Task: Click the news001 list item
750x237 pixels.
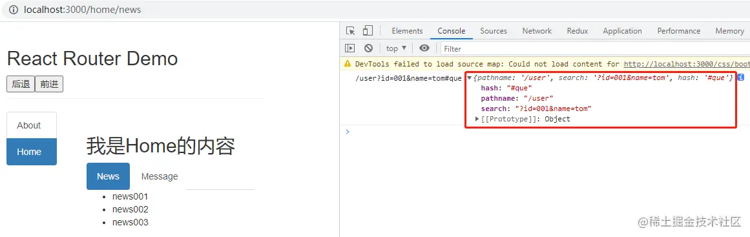Action: click(x=130, y=196)
